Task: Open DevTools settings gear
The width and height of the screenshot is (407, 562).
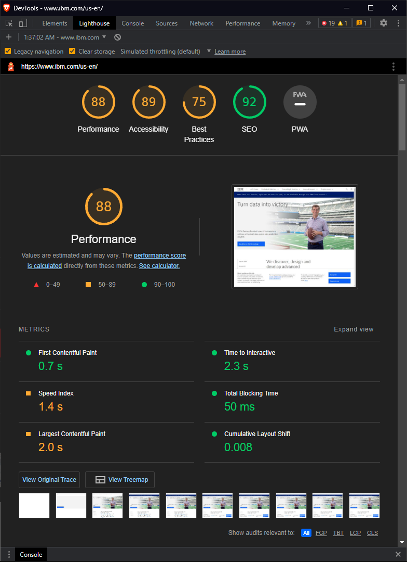Action: (x=384, y=23)
